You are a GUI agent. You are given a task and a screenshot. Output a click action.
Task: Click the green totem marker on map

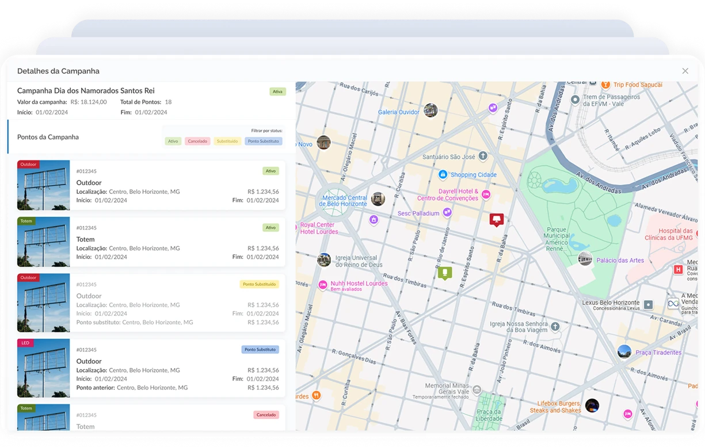click(x=445, y=273)
